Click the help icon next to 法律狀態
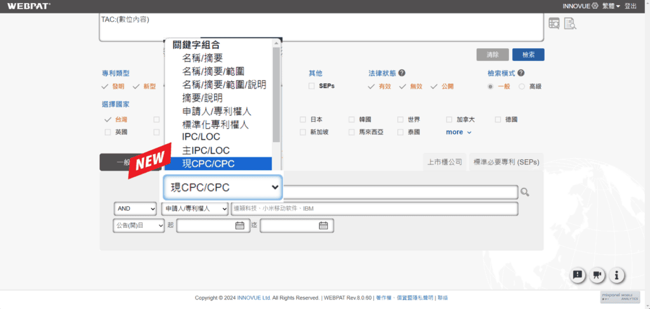 [402, 73]
